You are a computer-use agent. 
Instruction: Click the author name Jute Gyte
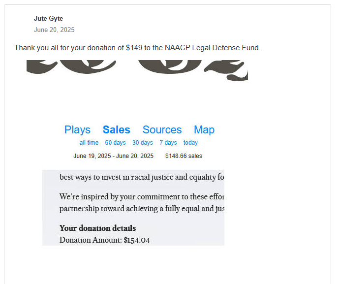[49, 19]
